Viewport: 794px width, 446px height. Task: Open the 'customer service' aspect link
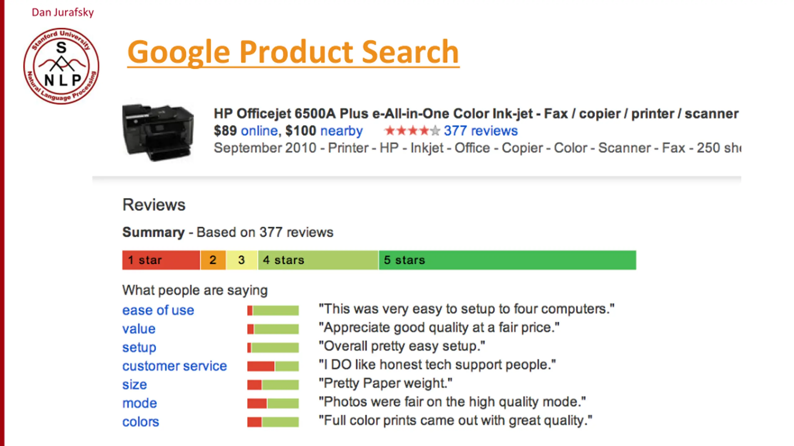click(175, 366)
